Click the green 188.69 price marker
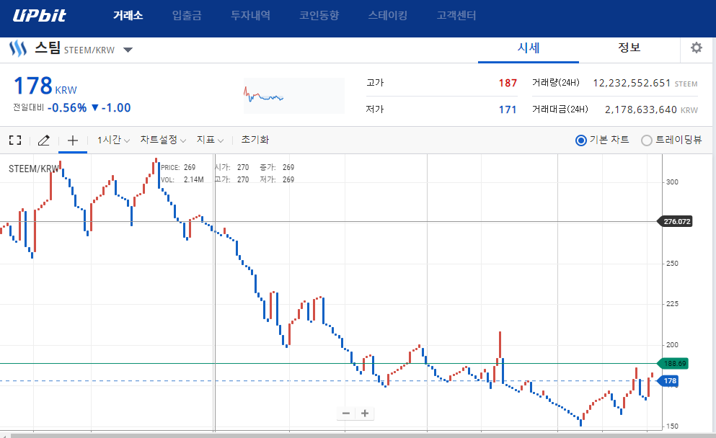The width and height of the screenshot is (716, 438). pos(673,364)
